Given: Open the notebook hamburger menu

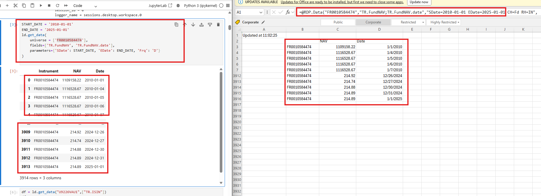Looking at the screenshot, I should click(228, 5).
